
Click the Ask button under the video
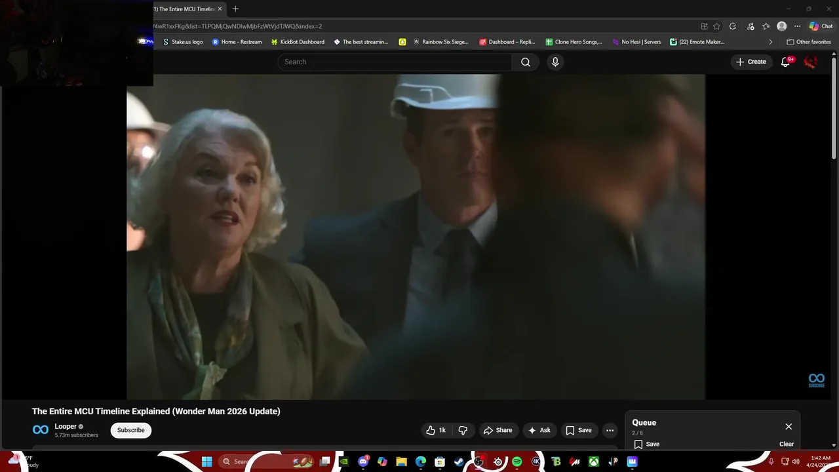[539, 430]
